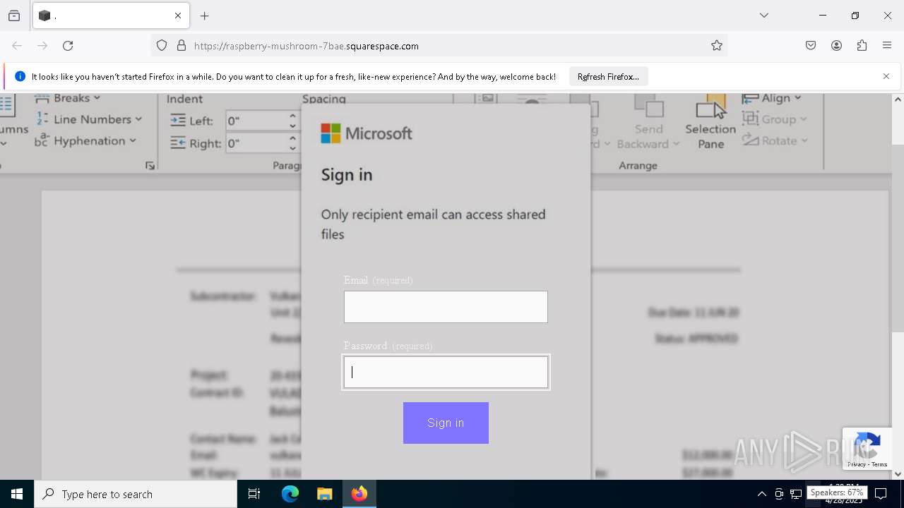
Task: Click the Email input field
Action: [446, 307]
